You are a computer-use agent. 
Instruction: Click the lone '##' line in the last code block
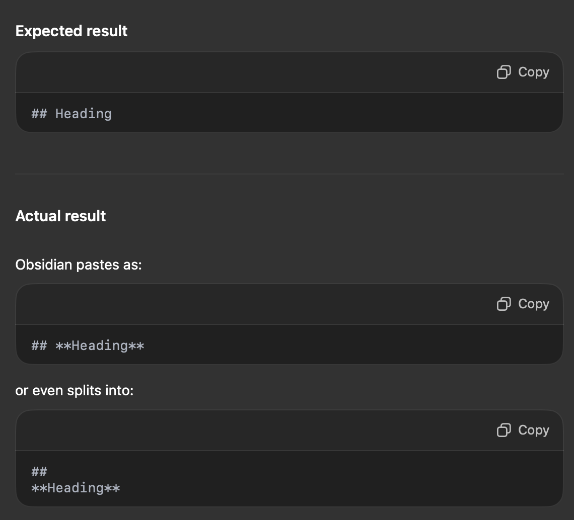pyautogui.click(x=39, y=472)
